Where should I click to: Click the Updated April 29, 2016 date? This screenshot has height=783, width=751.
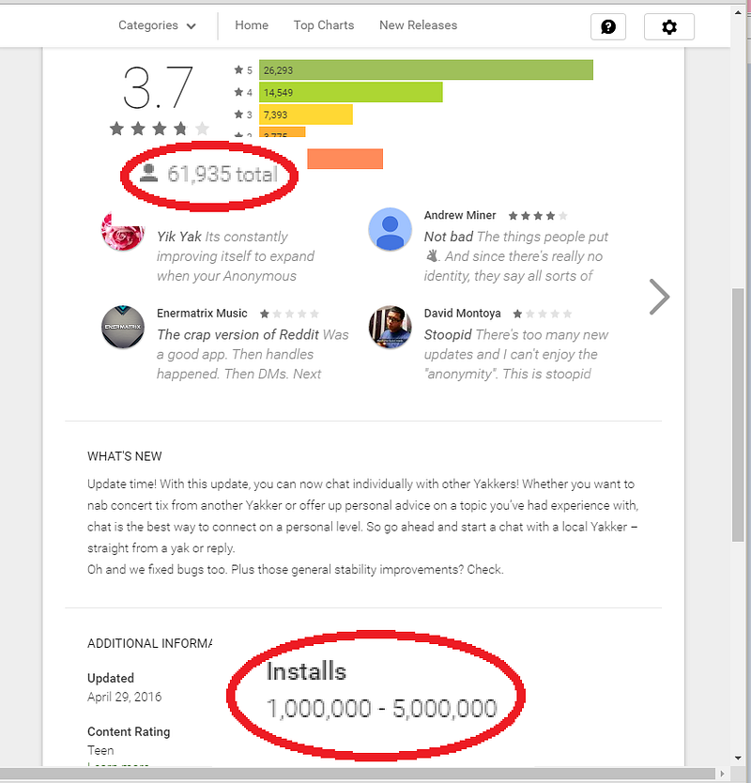(124, 697)
